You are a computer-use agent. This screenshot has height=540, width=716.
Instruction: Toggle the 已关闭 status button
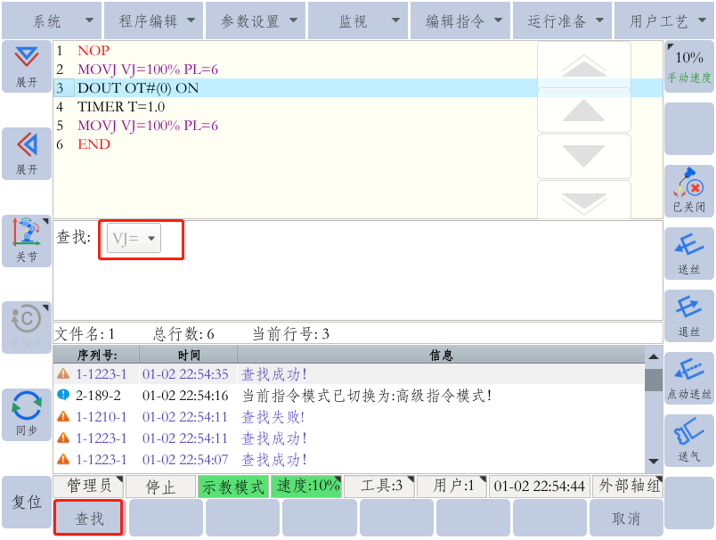tap(688, 191)
